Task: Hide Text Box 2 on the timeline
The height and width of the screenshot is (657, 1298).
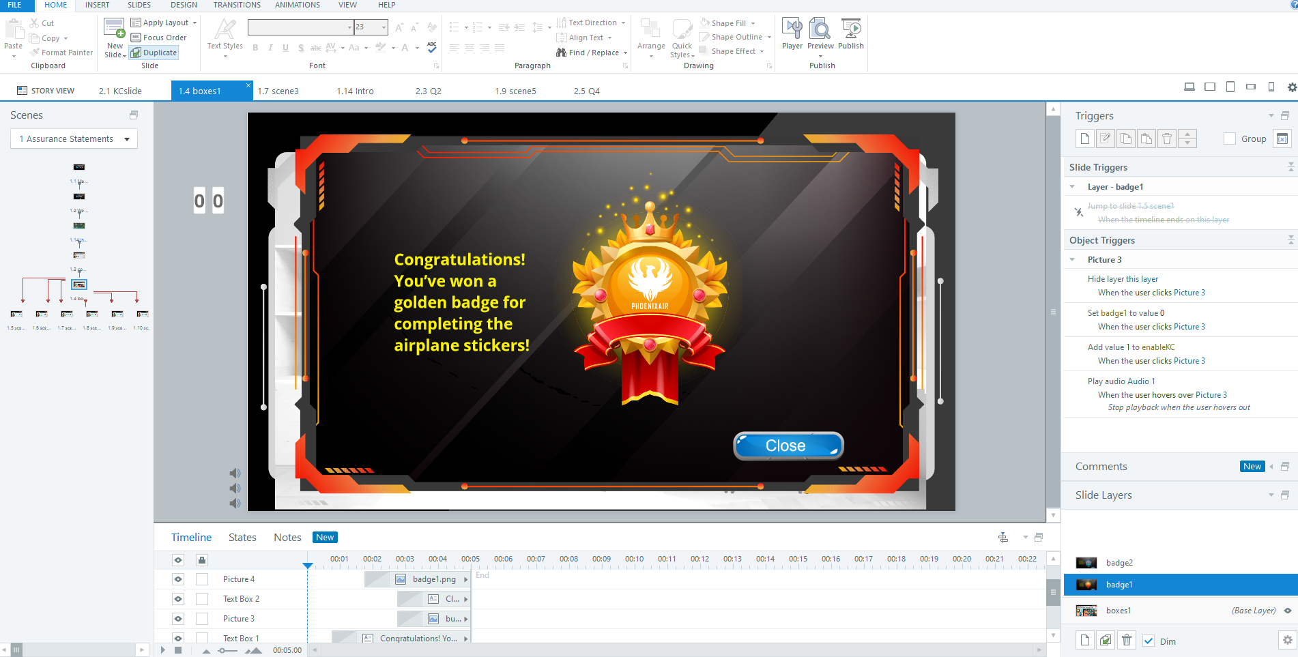Action: [x=178, y=599]
